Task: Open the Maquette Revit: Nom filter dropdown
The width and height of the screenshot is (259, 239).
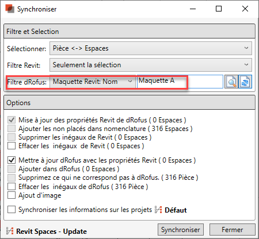Action: click(93, 82)
